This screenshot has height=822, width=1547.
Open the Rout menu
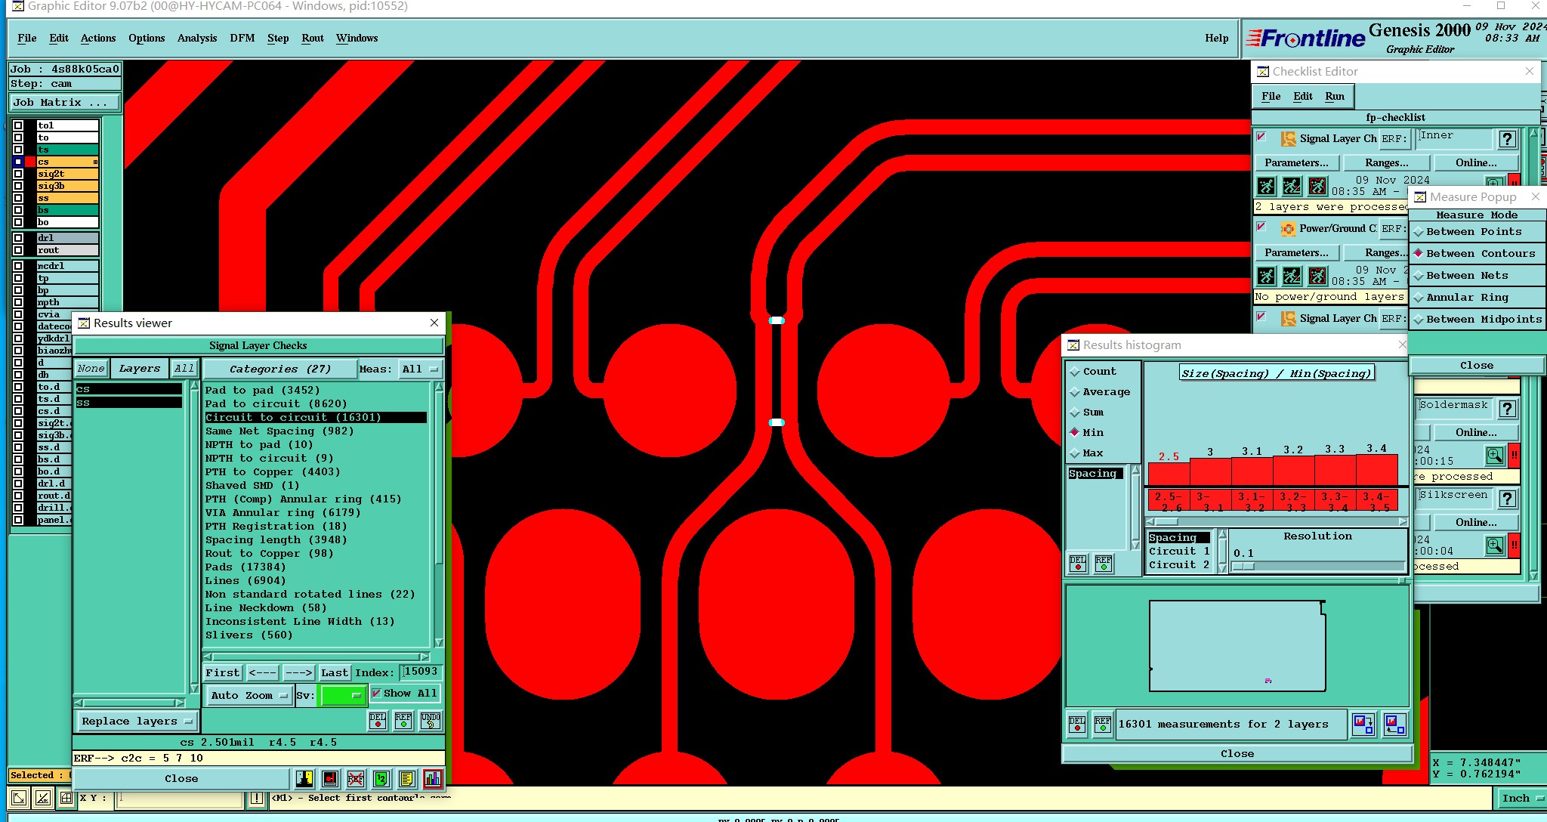pyautogui.click(x=313, y=39)
